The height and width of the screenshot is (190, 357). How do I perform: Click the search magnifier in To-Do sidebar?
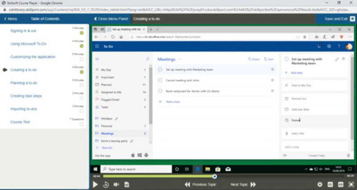click(x=147, y=59)
